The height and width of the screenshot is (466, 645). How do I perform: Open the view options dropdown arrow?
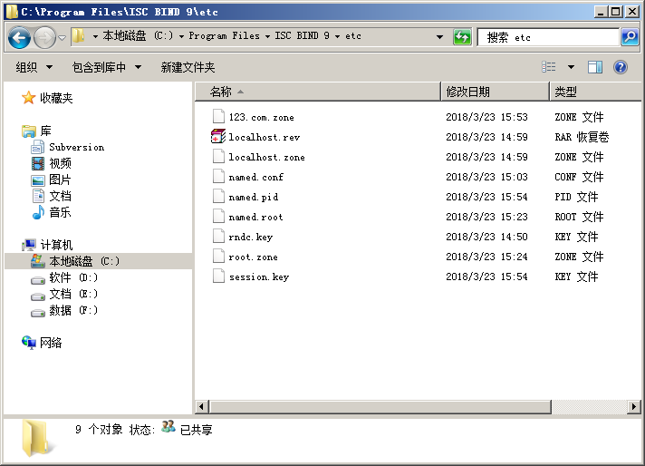coord(571,67)
